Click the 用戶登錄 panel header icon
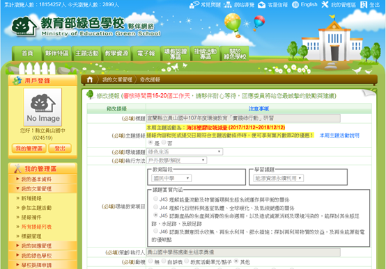The width and height of the screenshot is (386, 269). point(17,81)
